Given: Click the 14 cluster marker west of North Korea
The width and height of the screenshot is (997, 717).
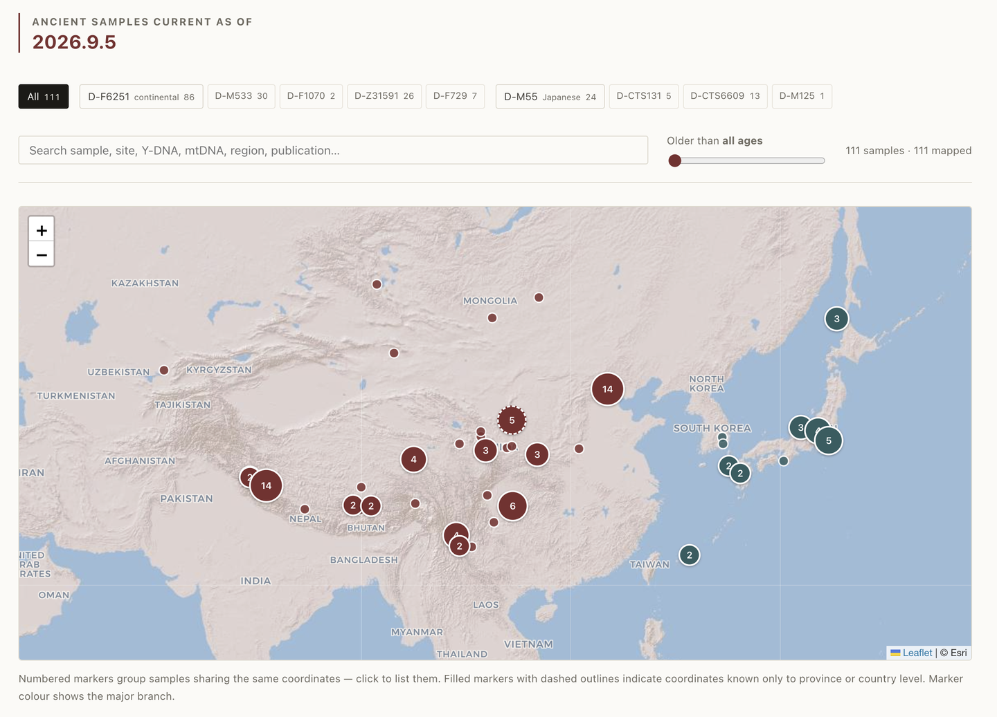Looking at the screenshot, I should coord(607,389).
